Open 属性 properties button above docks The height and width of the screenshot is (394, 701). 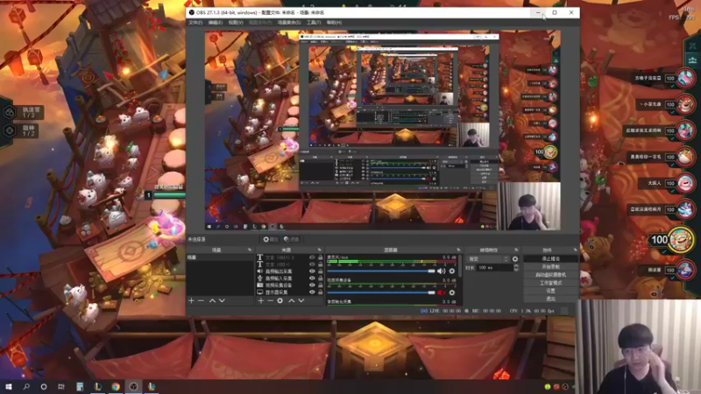(270, 239)
